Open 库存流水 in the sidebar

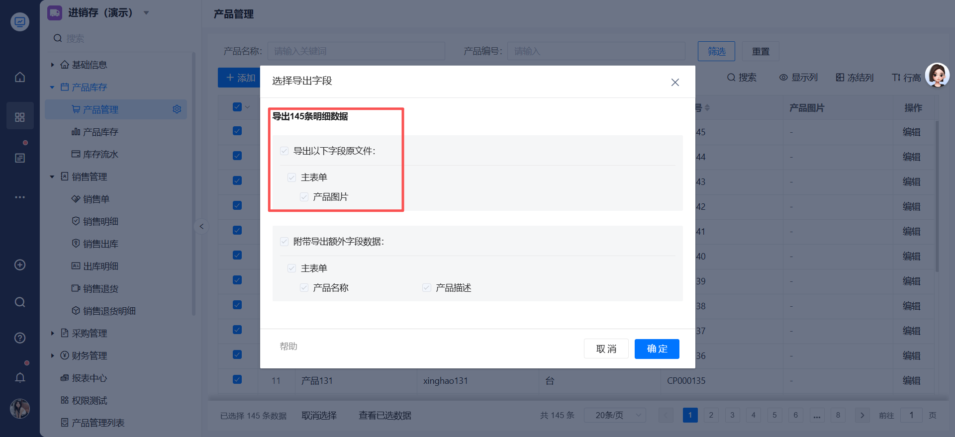100,155
